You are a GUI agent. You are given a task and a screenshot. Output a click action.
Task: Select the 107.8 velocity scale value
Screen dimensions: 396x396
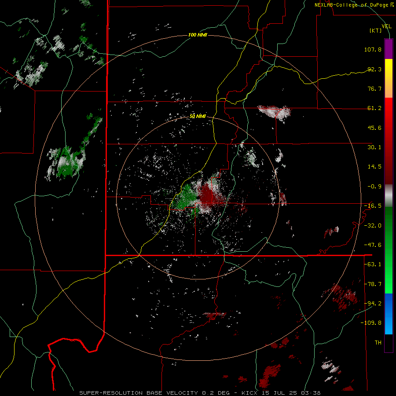pyautogui.click(x=373, y=49)
